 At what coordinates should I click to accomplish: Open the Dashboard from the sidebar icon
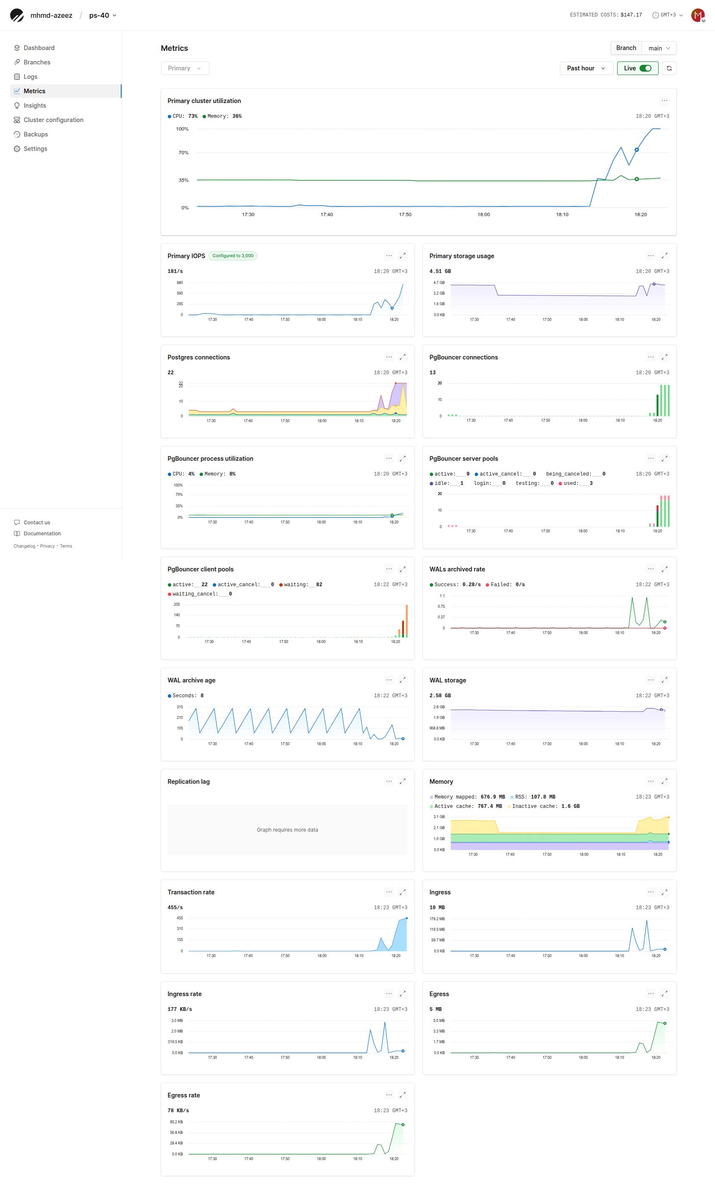[17, 47]
